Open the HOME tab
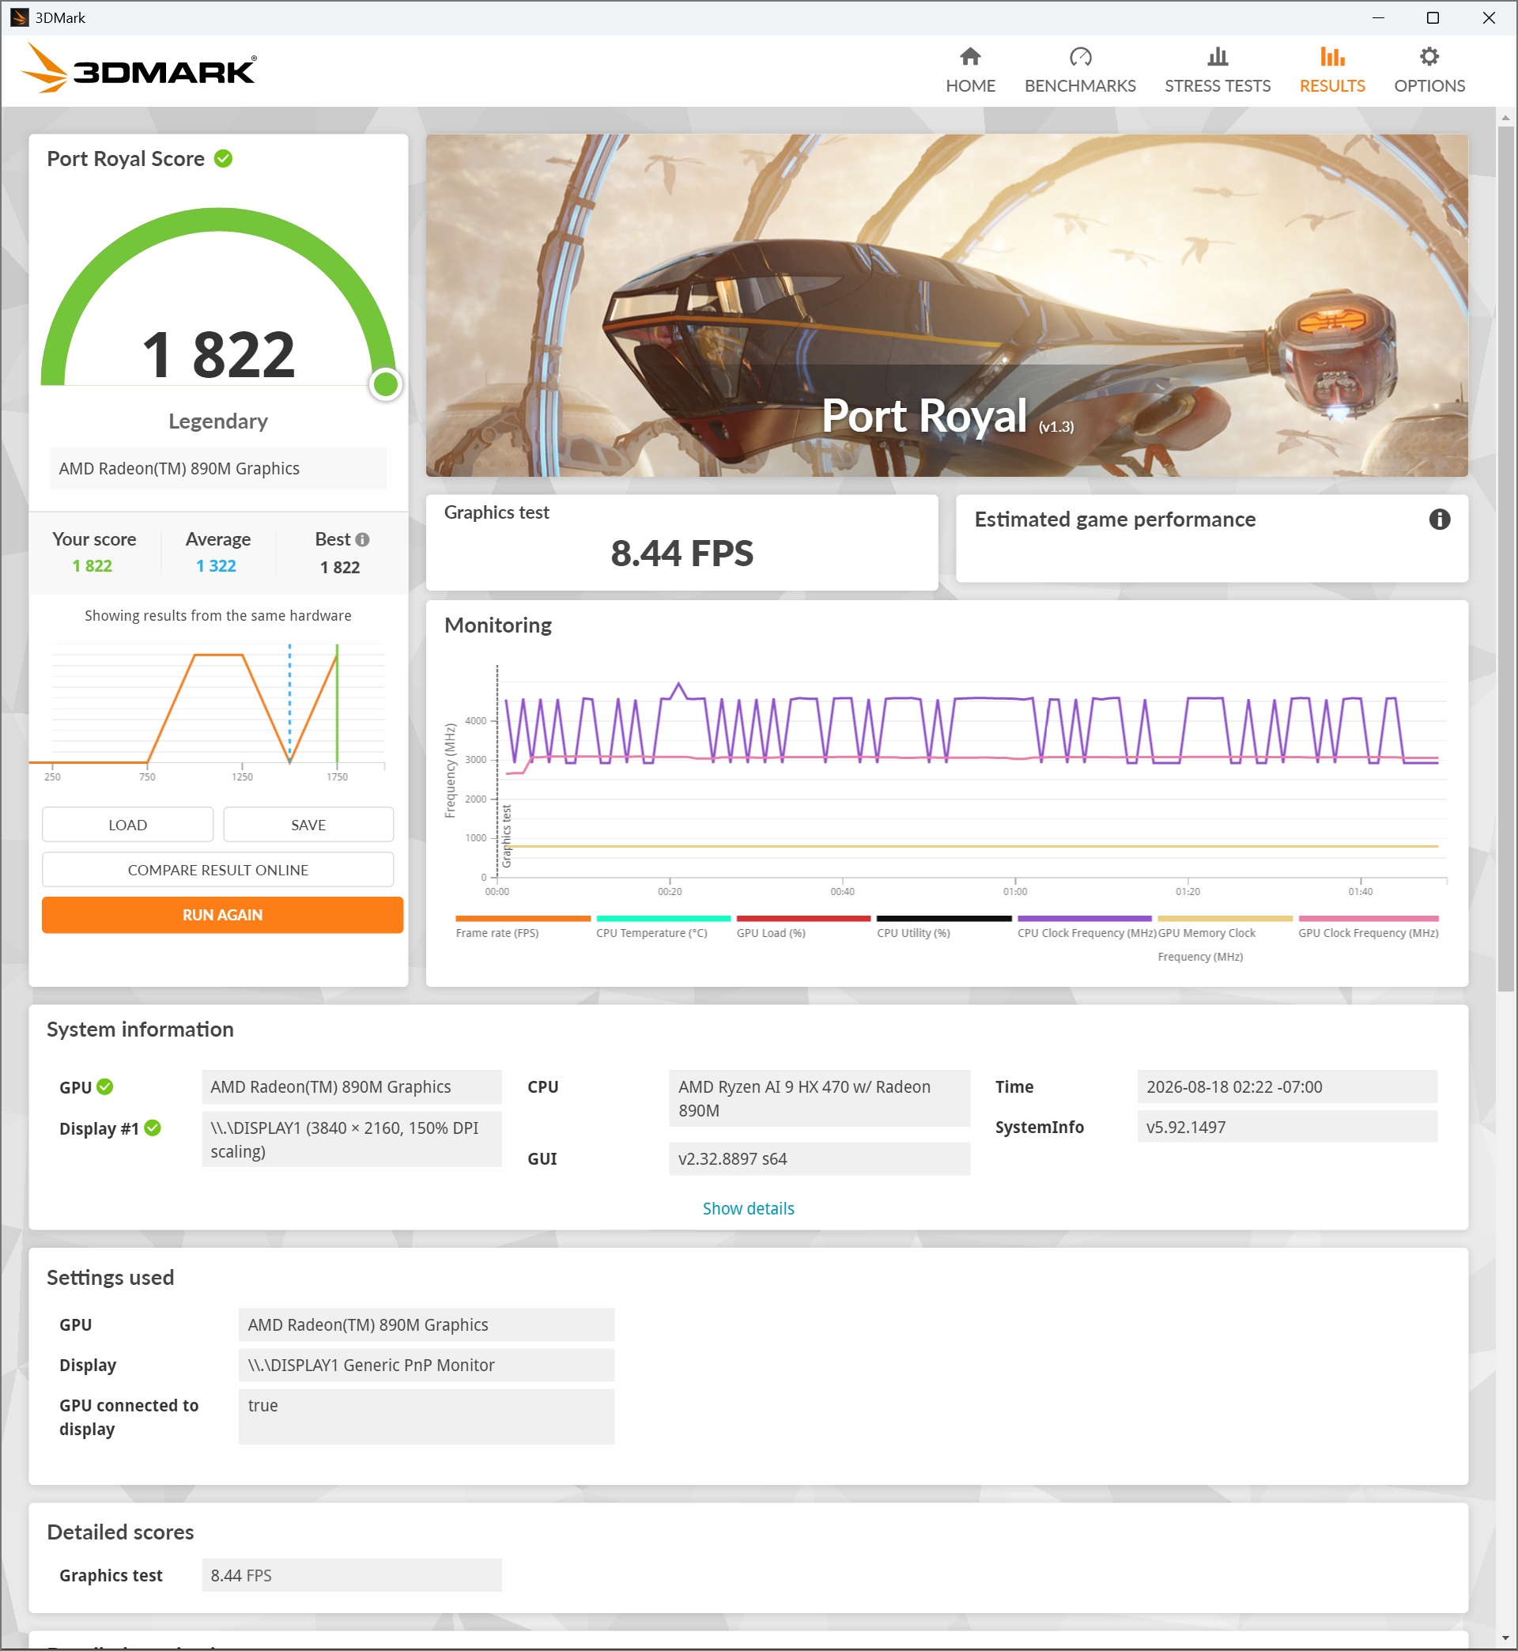The image size is (1518, 1651). 970,70
